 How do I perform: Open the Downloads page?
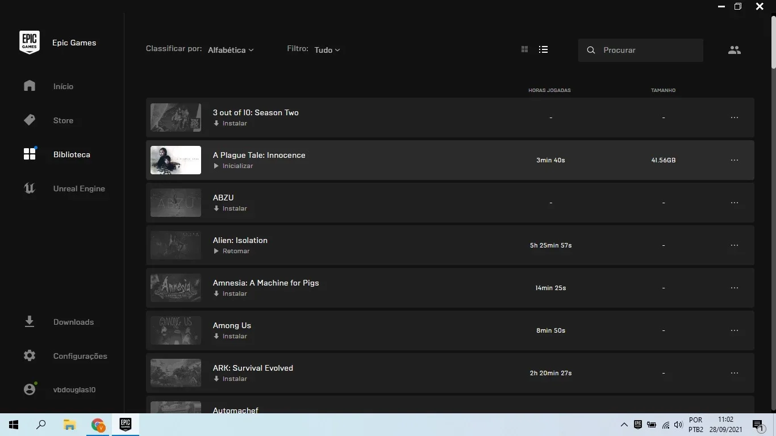click(59, 322)
